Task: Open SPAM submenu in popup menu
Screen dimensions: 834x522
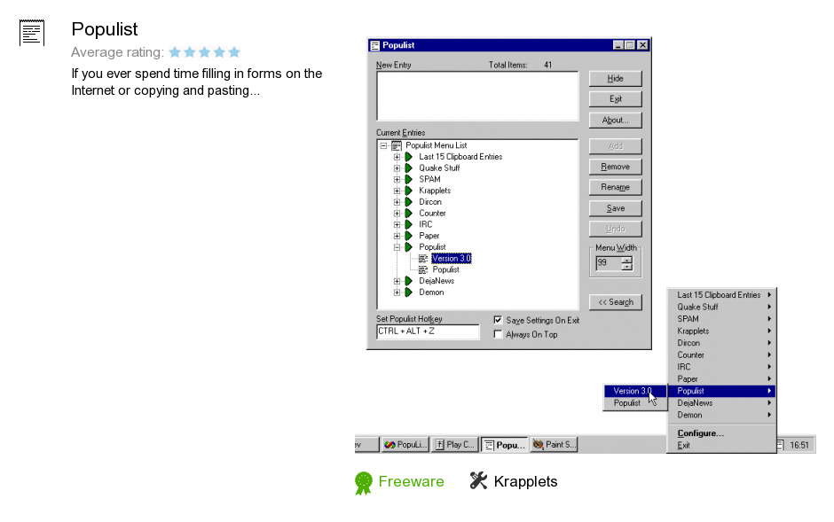Action: (x=722, y=319)
